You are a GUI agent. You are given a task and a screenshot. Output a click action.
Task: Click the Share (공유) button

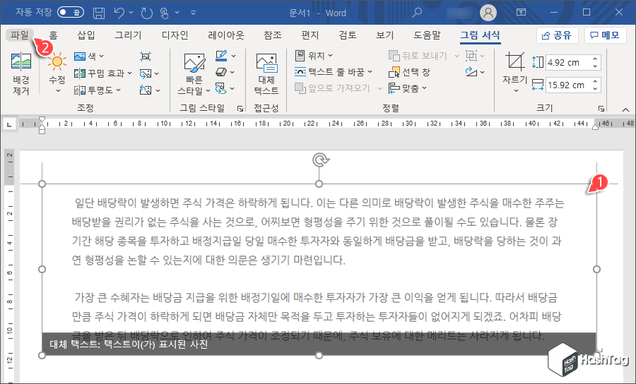pyautogui.click(x=557, y=35)
